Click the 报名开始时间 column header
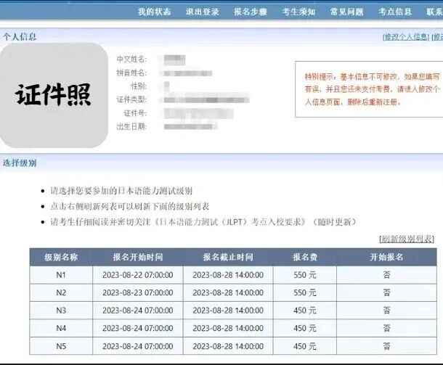This screenshot has height=365, width=443. coord(138,257)
